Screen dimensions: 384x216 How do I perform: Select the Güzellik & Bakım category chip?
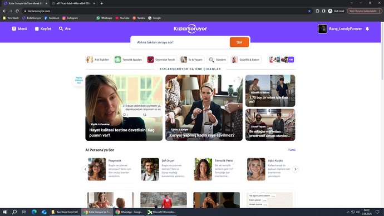click(x=245, y=60)
